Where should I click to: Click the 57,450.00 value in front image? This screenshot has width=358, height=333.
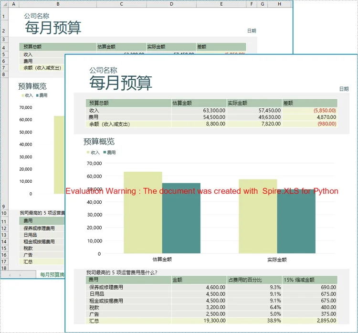click(269, 111)
